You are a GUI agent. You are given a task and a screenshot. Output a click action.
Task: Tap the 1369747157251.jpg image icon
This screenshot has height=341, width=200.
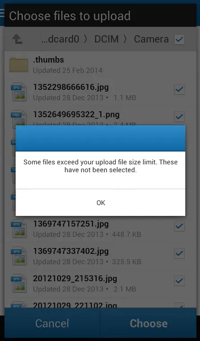click(x=19, y=229)
